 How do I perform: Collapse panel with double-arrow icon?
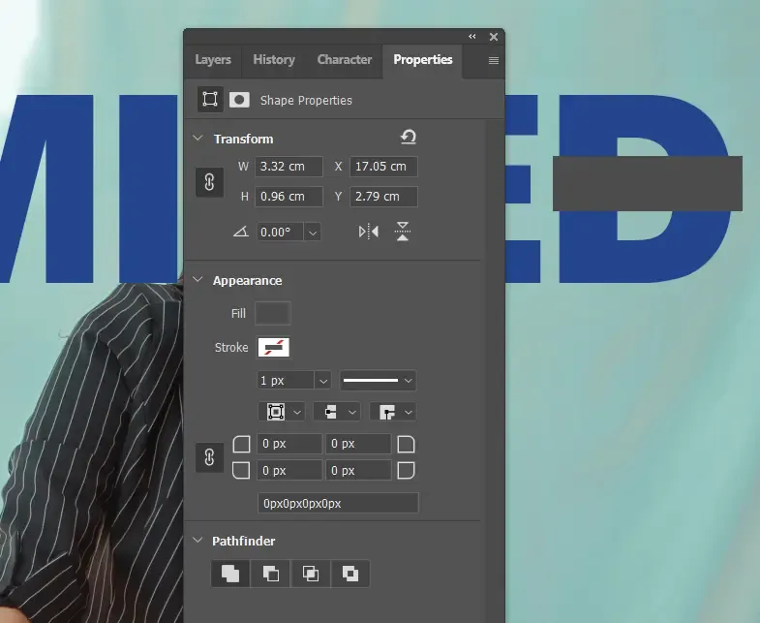tap(472, 37)
